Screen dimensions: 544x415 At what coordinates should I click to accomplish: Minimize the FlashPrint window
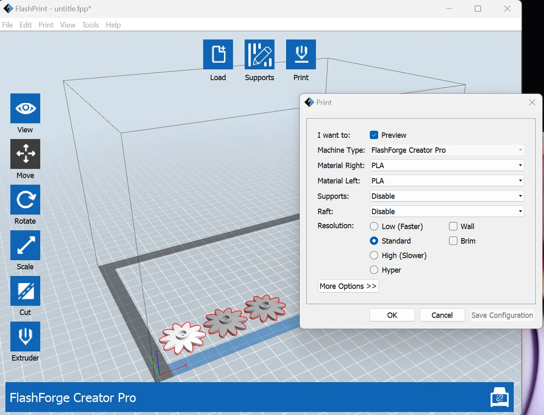coord(449,9)
